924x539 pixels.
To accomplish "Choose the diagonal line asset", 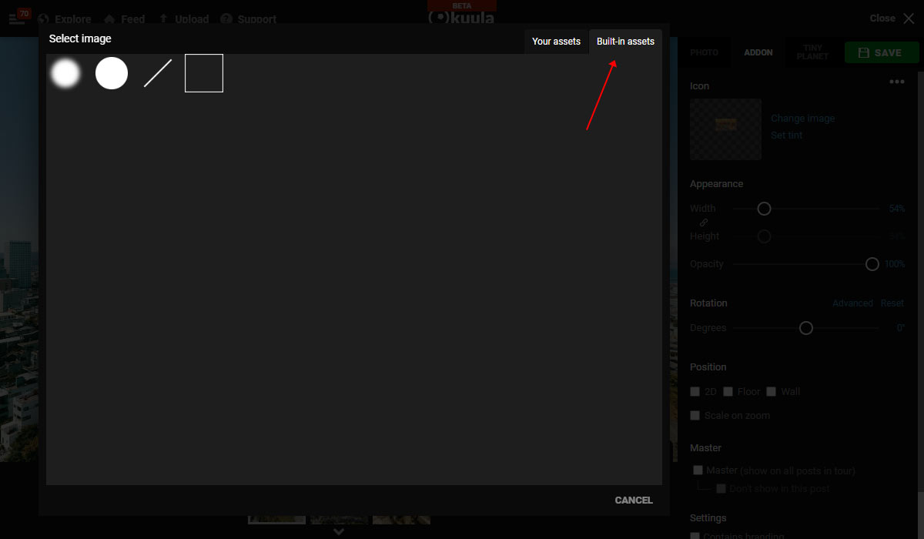I will coord(158,73).
